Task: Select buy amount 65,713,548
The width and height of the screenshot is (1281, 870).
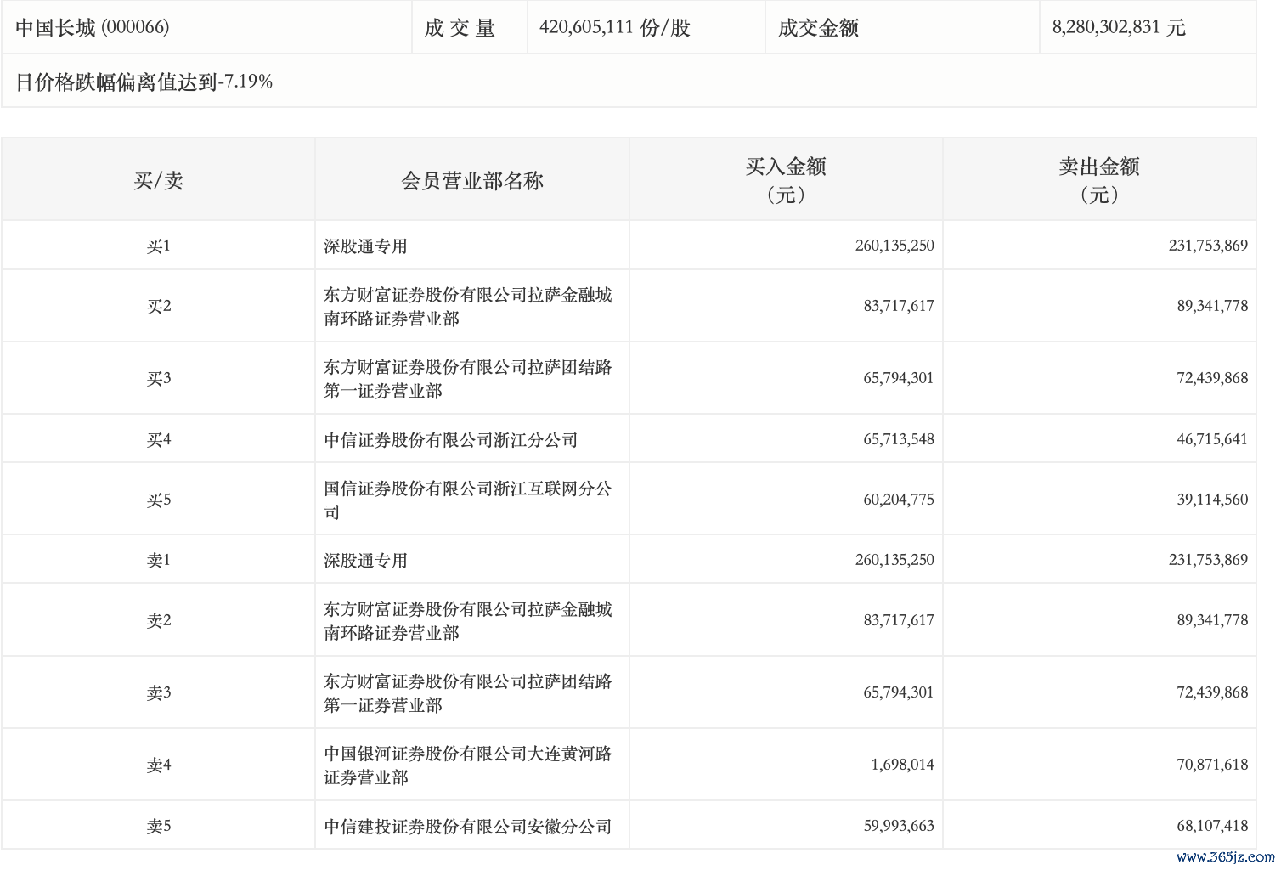Action: point(899,439)
